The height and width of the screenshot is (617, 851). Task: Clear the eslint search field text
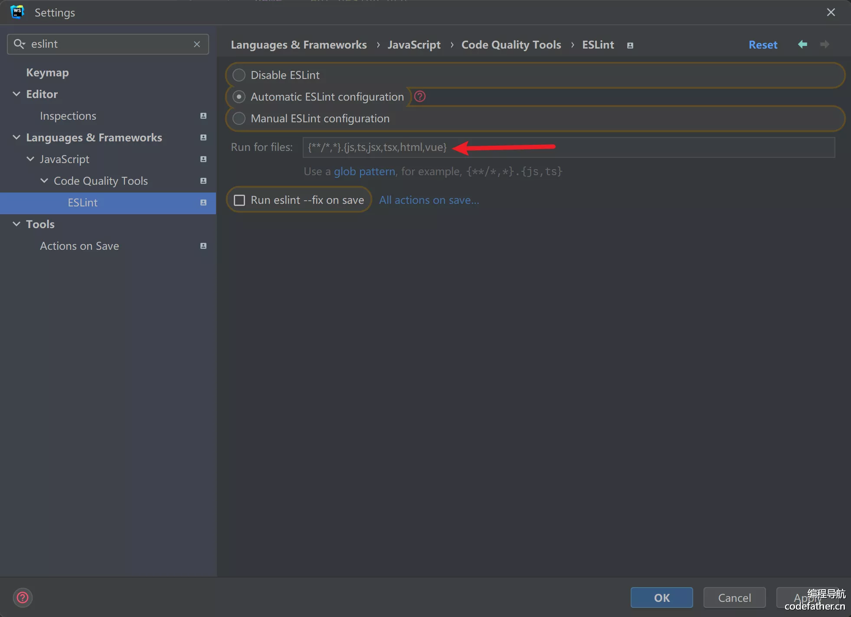197,44
